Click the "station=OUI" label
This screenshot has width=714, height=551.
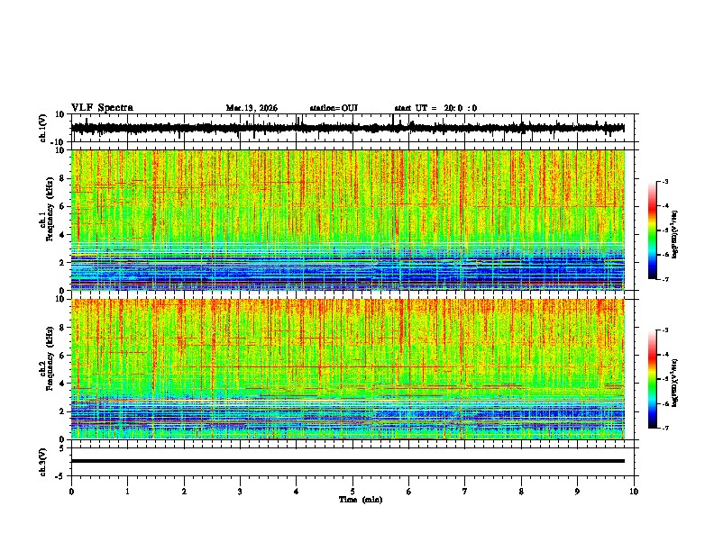coord(334,108)
